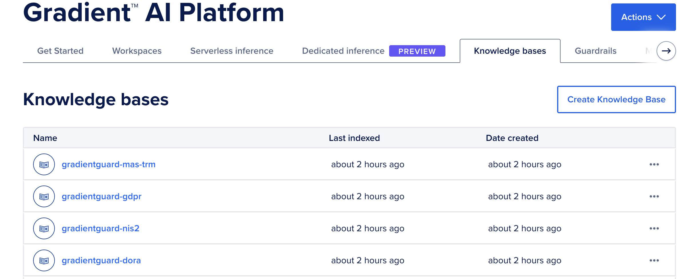Open the gradientguard-dora knowledge base link
The width and height of the screenshot is (692, 279).
tap(101, 260)
